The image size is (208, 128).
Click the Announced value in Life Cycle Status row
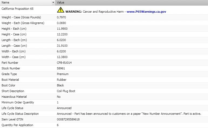64,108
